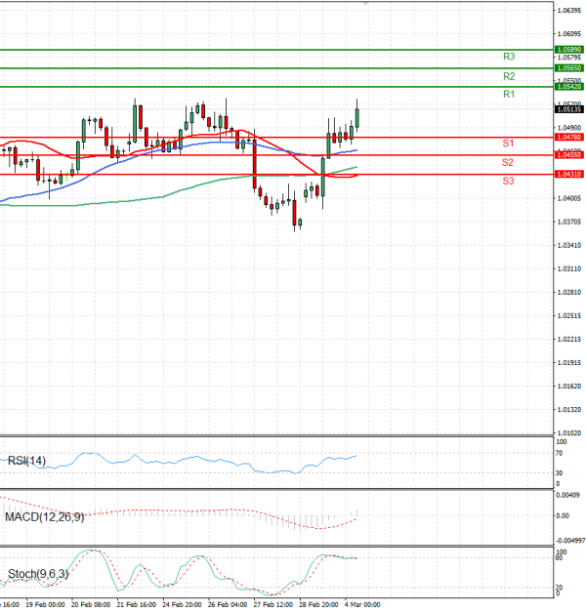
Task: Select the 1.05890 price tag
Action: [568, 50]
